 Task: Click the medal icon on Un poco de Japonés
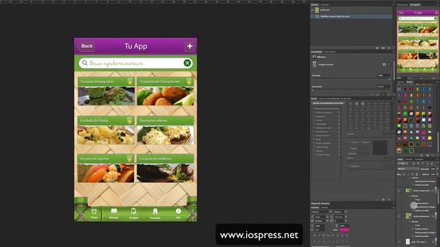pos(130,158)
